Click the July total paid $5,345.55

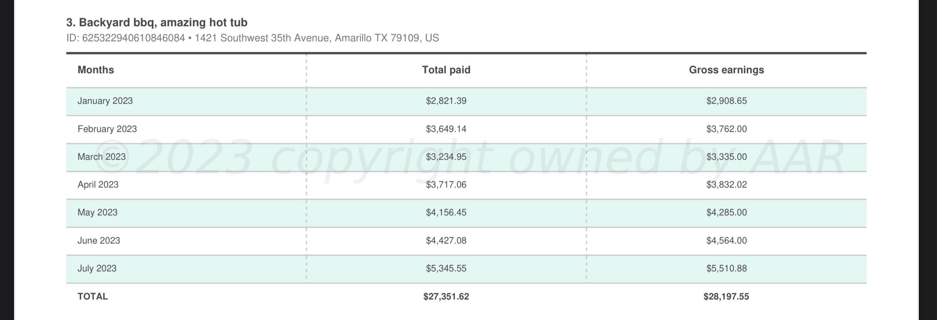(x=446, y=268)
